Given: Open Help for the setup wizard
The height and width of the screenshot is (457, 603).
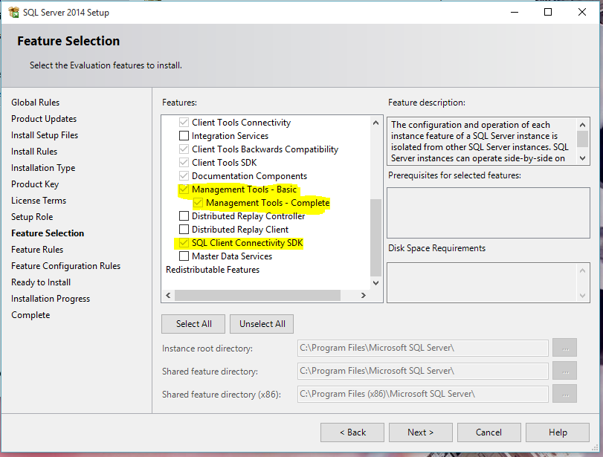Looking at the screenshot, I should tap(557, 432).
